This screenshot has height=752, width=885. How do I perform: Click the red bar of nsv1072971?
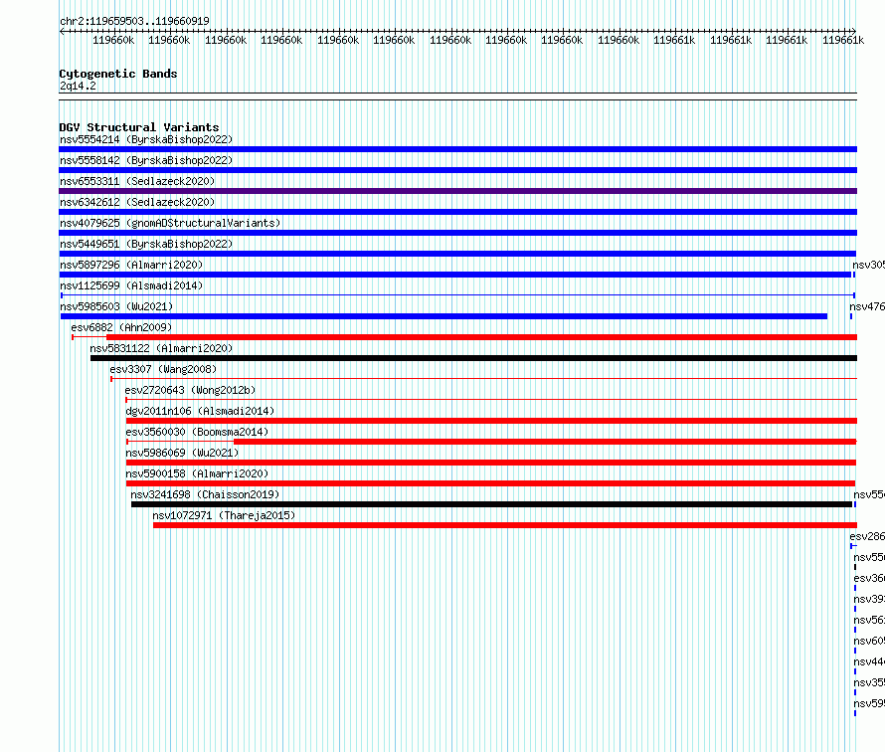(x=505, y=525)
